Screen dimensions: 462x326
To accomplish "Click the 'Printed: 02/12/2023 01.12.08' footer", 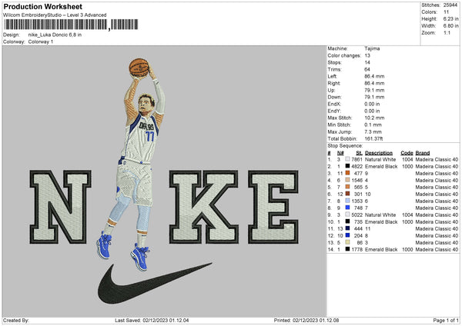I will [306, 320].
